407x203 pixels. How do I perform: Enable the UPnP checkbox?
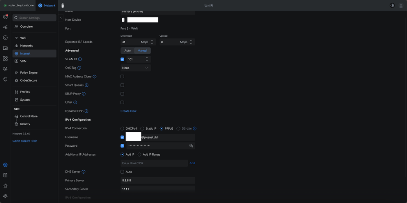tap(122, 103)
